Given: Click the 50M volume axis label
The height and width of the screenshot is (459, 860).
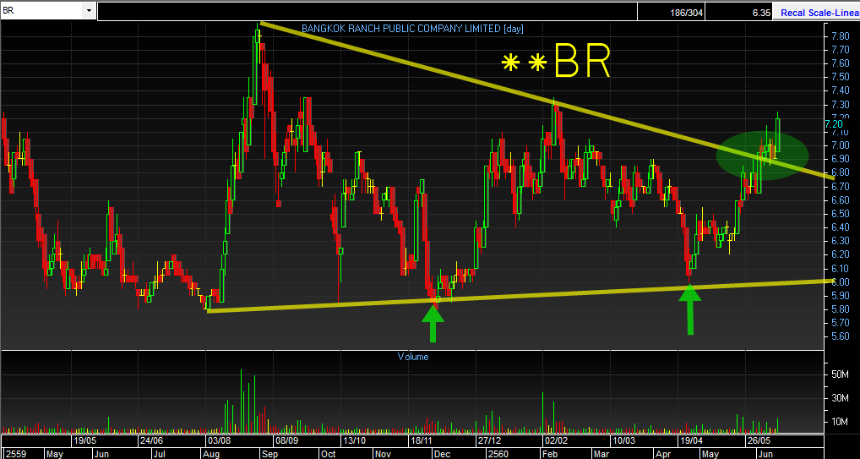Looking at the screenshot, I should pos(841,374).
